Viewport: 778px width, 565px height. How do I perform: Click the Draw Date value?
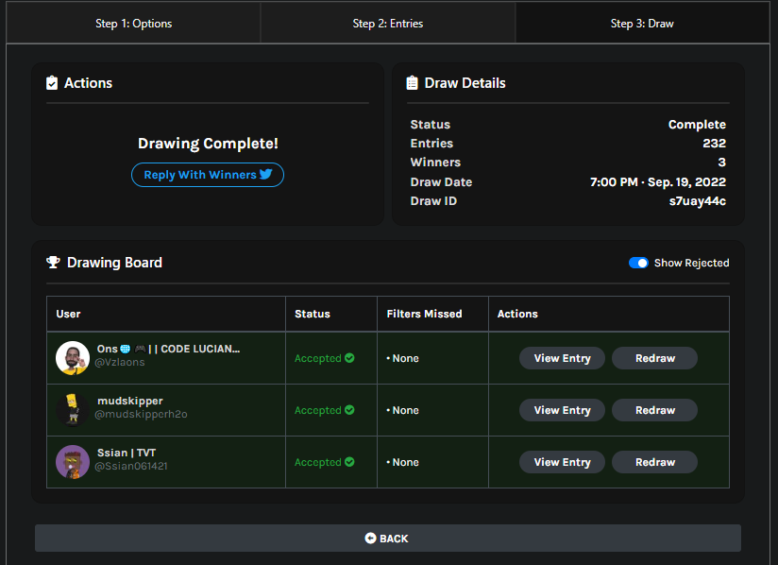pos(657,182)
